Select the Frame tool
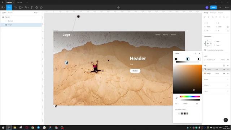Screen dimensions: 231x130 [15, 7]
